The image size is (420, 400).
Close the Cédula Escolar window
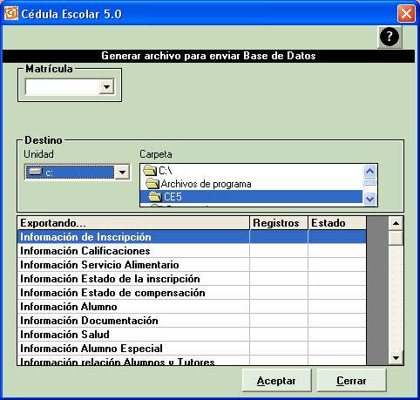tap(406, 14)
